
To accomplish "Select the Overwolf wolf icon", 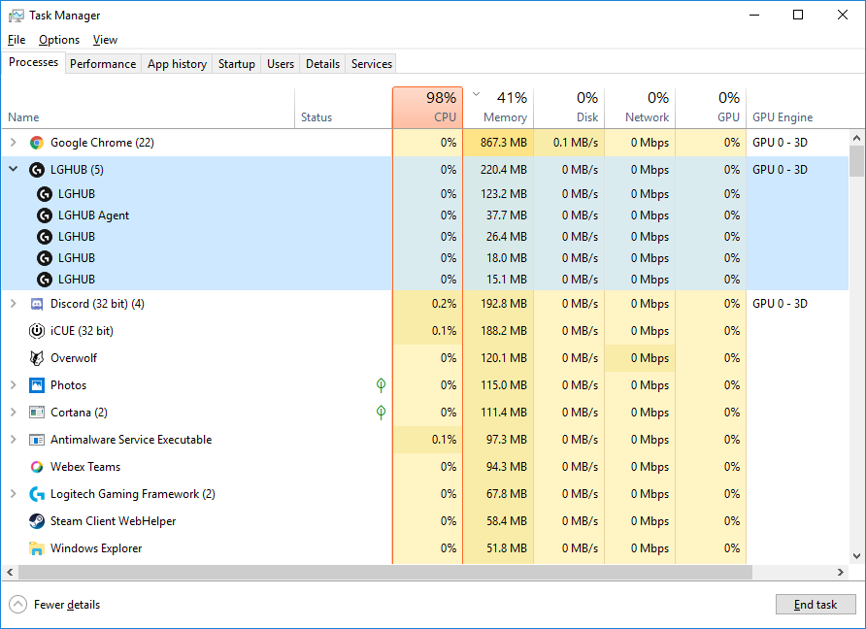I will click(37, 358).
